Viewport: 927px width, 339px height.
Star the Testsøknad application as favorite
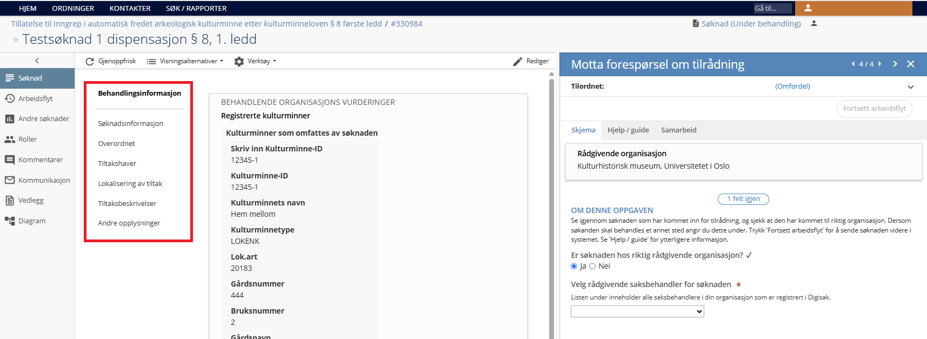pyautogui.click(x=16, y=39)
